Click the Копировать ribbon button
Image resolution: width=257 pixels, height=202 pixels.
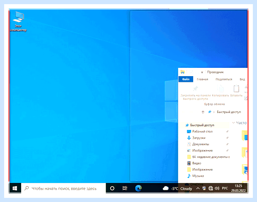[x=220, y=91]
